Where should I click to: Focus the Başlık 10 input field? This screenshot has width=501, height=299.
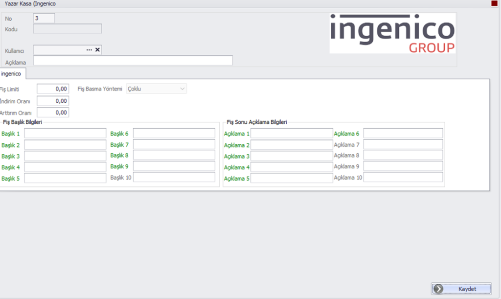(174, 177)
